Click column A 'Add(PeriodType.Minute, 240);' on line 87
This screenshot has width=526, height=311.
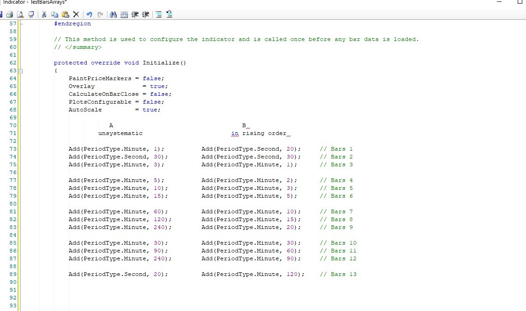(x=120, y=259)
